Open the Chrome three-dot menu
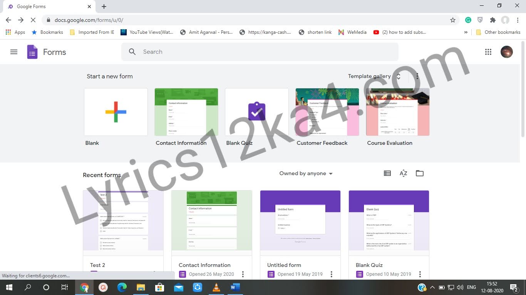 [x=517, y=20]
